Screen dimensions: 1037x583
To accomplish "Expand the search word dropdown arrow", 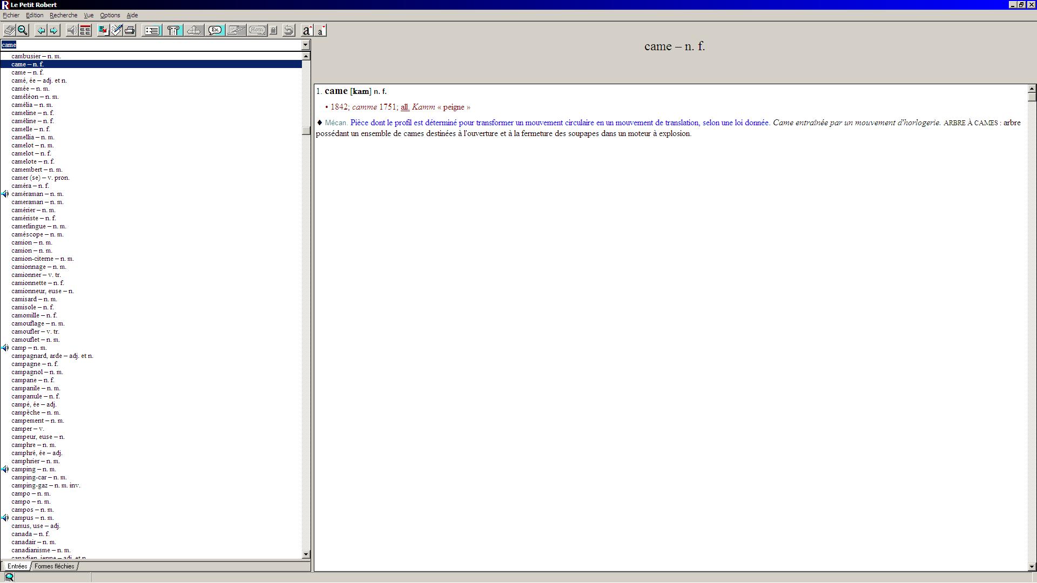I will pos(306,45).
